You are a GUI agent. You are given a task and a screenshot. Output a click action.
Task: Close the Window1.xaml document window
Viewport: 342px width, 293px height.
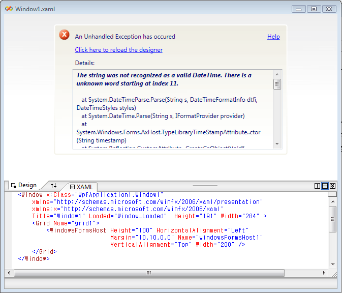pos(329,9)
